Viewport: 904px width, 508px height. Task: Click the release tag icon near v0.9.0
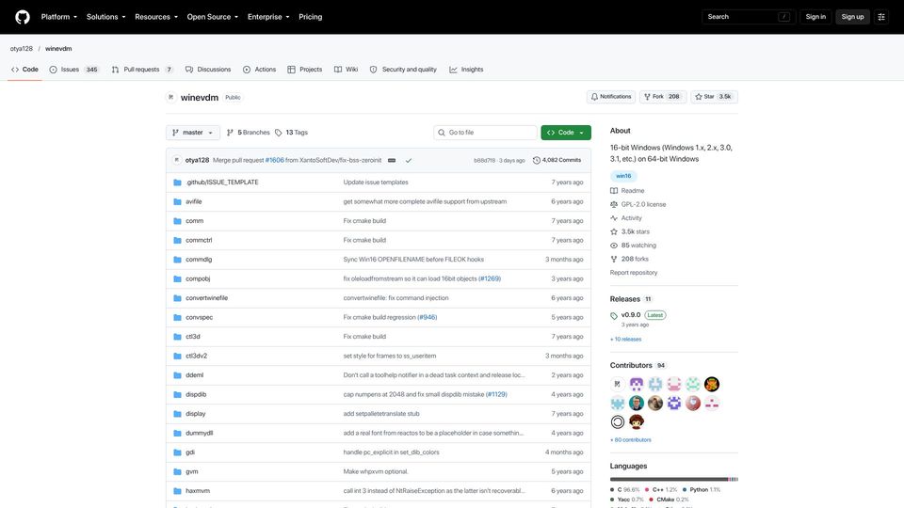614,316
